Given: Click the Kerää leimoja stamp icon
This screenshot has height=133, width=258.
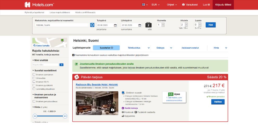Looking at the screenshot, I should (x=123, y=108).
